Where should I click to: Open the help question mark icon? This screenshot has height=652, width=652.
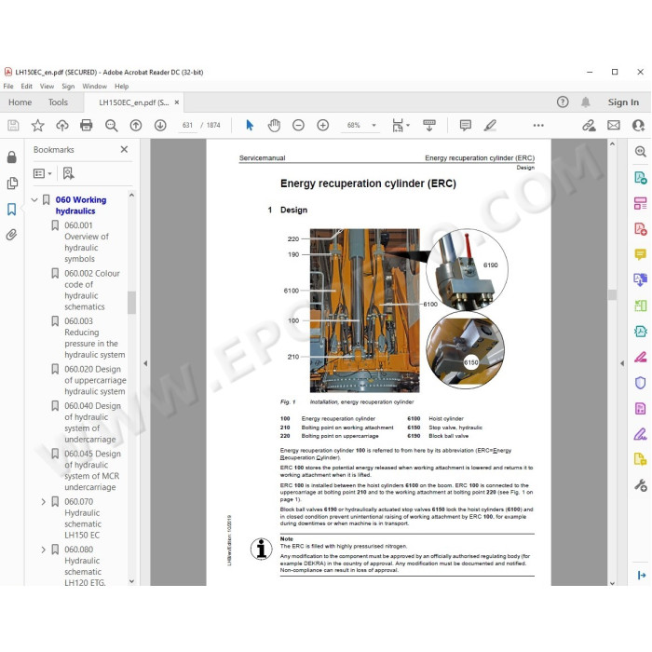point(563,102)
